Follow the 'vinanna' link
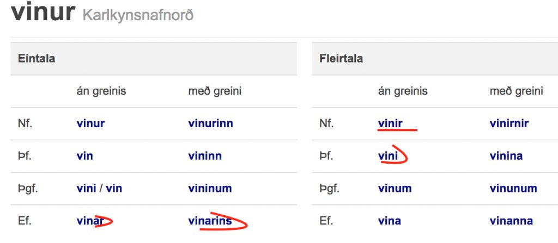Image resolution: width=558 pixels, height=243 pixels. tap(511, 221)
